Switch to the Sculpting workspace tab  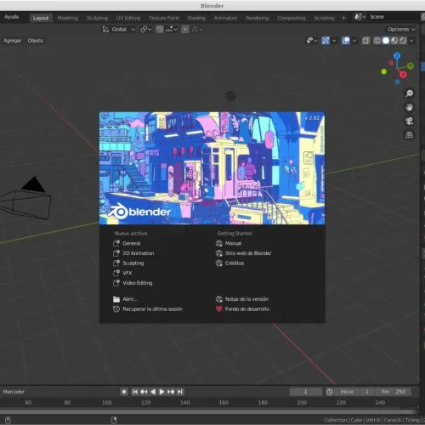pyautogui.click(x=97, y=18)
